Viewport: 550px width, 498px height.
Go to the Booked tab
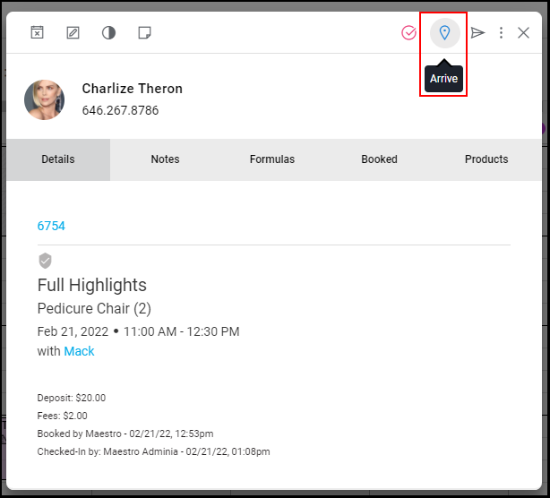point(379,159)
